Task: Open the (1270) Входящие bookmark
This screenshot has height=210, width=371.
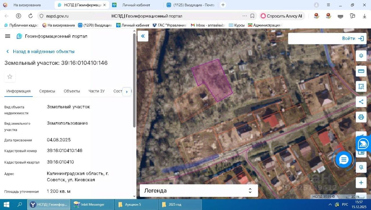Action: click(x=95, y=25)
